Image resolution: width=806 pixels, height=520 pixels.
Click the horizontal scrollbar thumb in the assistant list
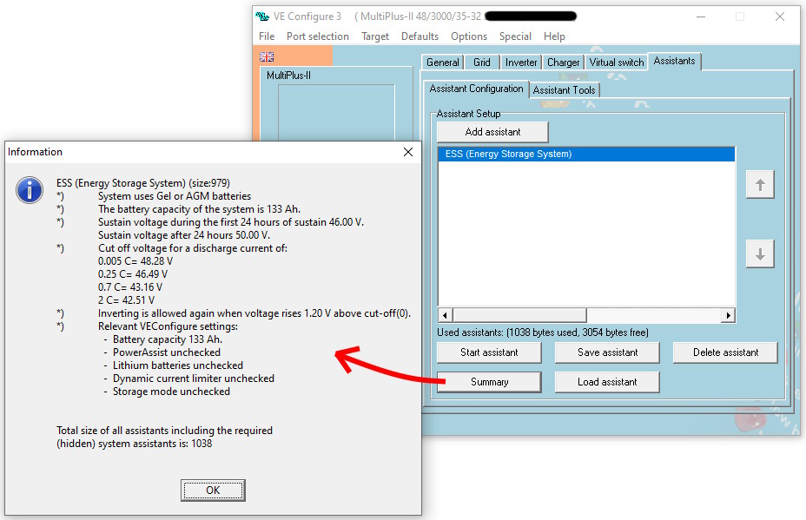coord(519,315)
